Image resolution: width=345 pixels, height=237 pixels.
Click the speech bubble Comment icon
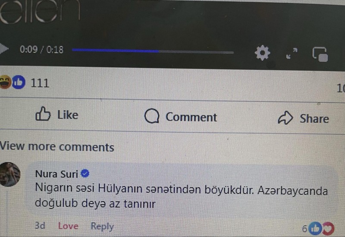[152, 116]
